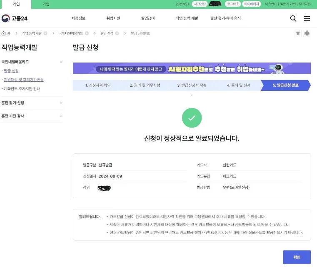Screen dimensions: 317x268
Task: Click the 직업능력개발 sidebar heading
Action: (20, 48)
